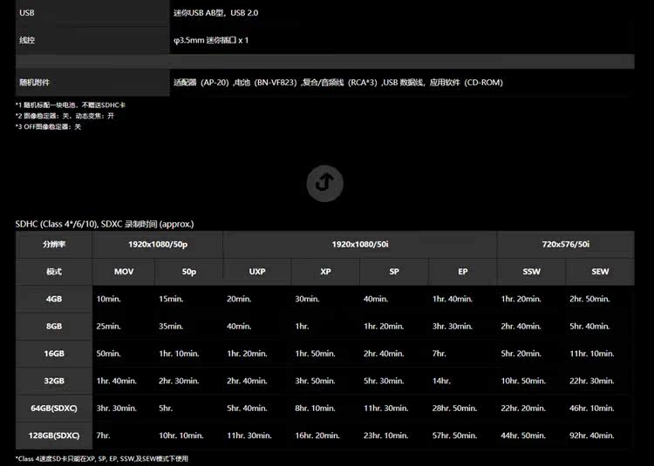Click the 分辨率 row header
The height and width of the screenshot is (466, 654).
point(54,245)
